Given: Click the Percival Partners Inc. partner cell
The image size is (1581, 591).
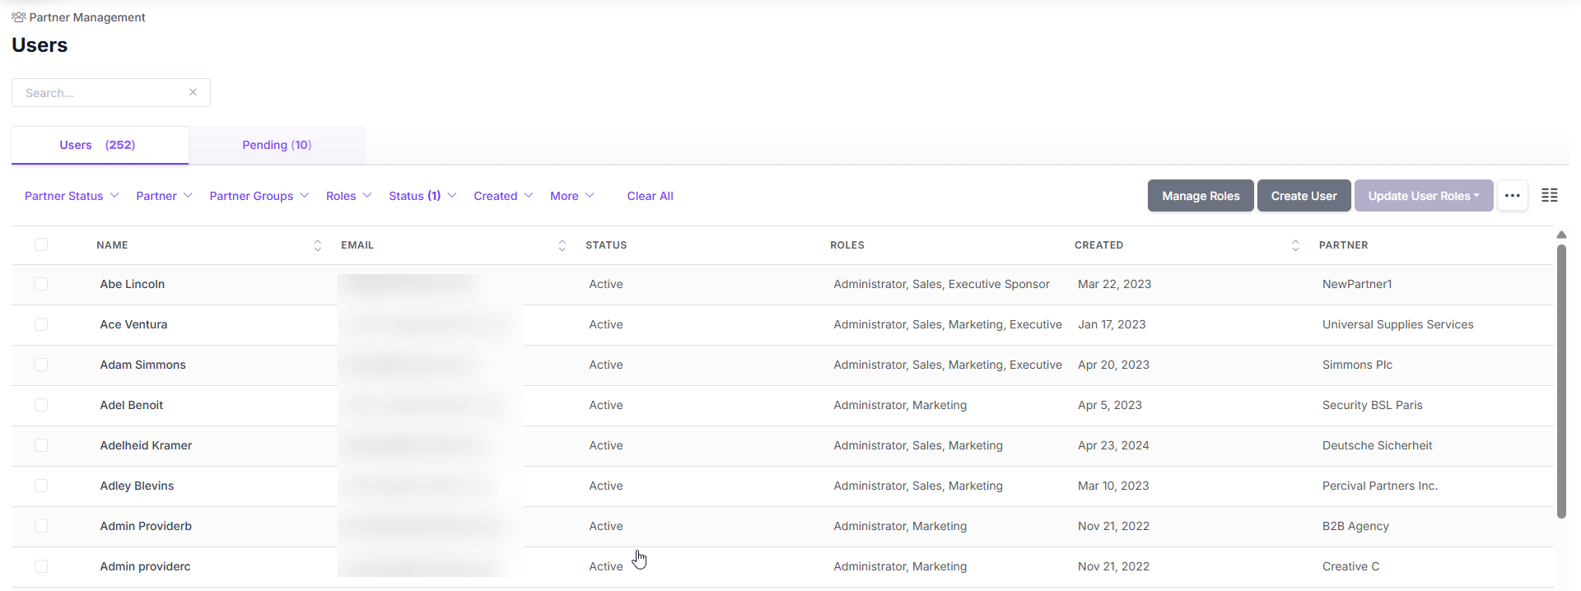Looking at the screenshot, I should (x=1380, y=486).
